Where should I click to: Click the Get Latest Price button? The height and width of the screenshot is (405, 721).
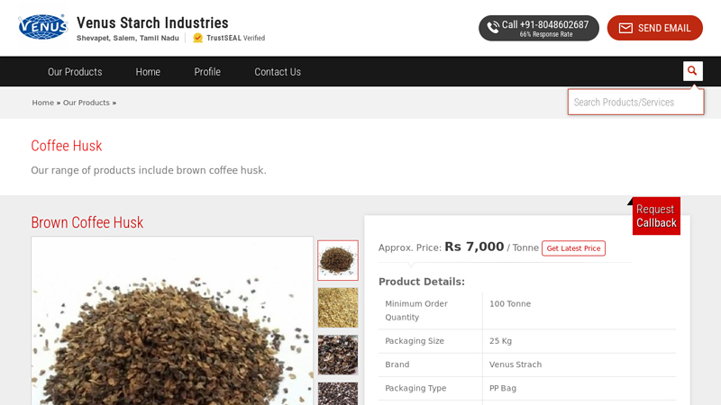click(573, 248)
